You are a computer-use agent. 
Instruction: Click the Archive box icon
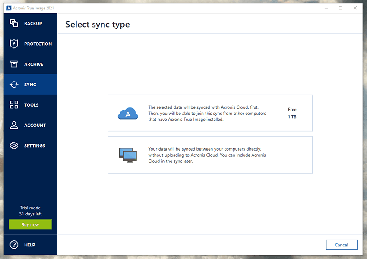point(14,64)
